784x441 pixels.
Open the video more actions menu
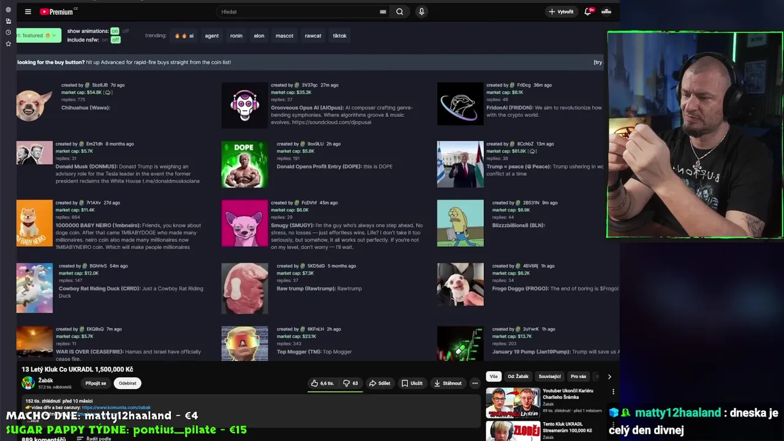[x=475, y=383]
